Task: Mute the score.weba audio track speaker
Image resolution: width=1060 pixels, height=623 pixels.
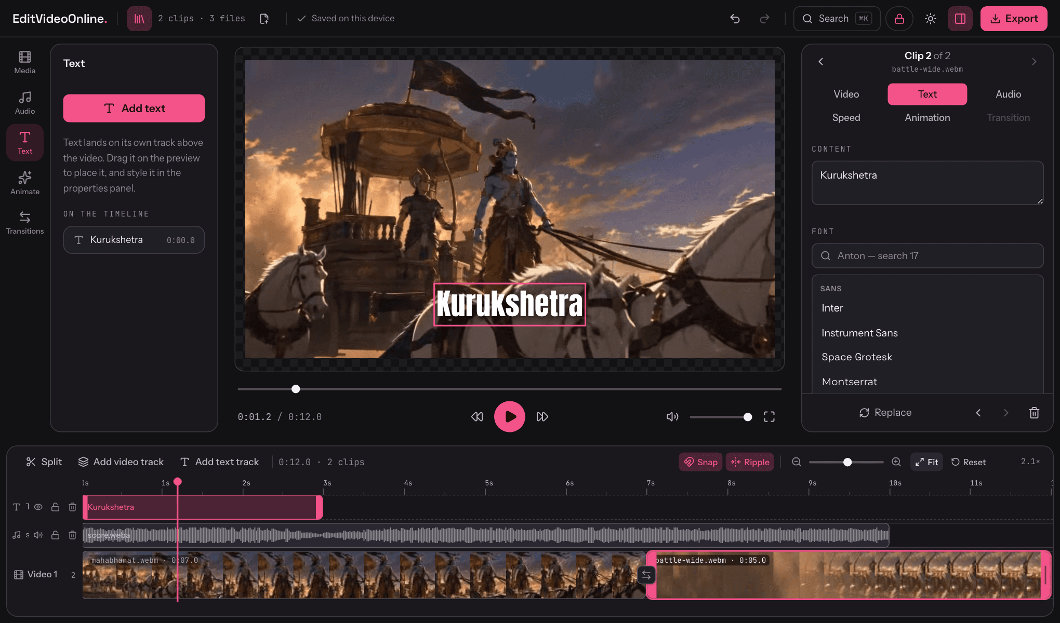Action: (38, 535)
